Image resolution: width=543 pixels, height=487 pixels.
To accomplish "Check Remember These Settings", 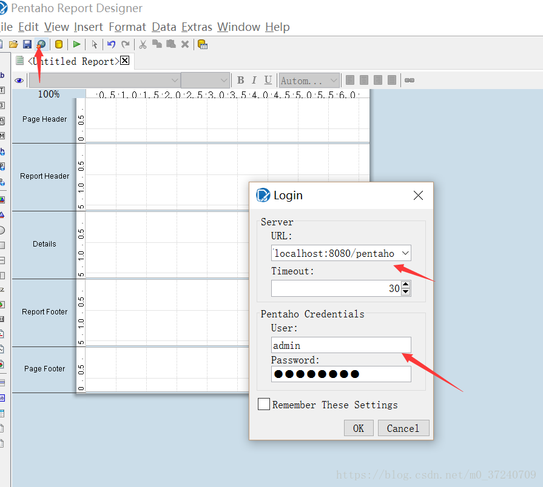I will click(264, 404).
